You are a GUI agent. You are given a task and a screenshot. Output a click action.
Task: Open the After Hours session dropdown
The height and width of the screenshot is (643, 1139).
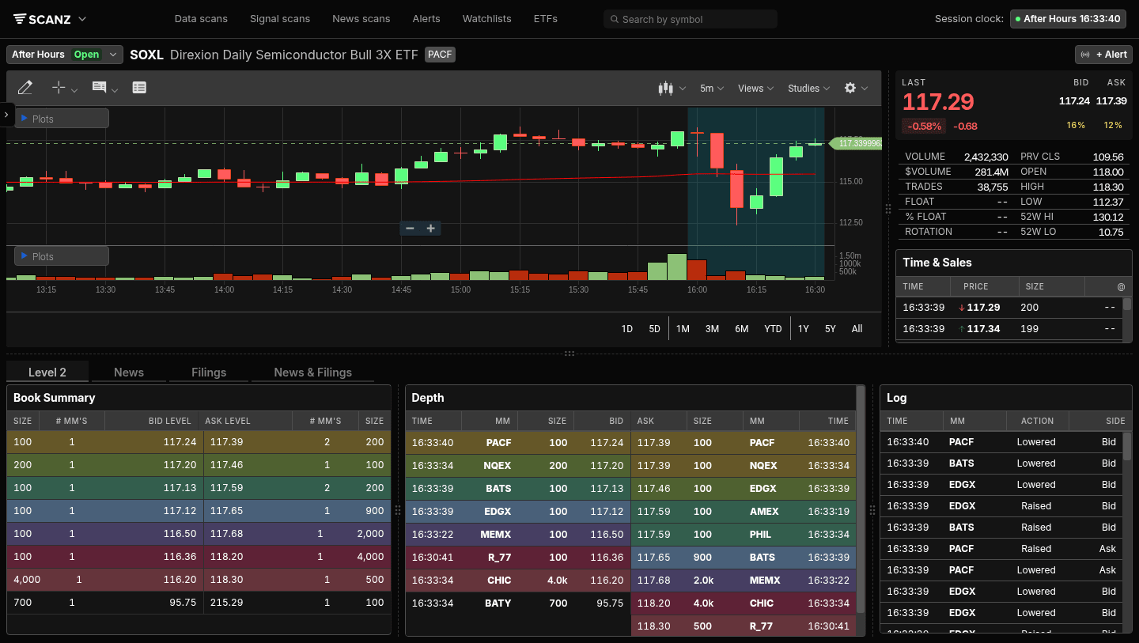pos(65,55)
